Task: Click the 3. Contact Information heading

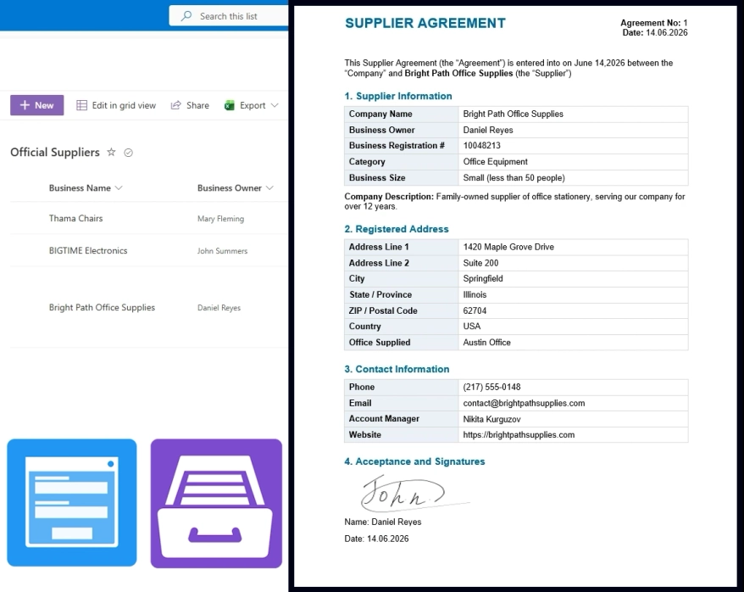Action: [x=397, y=369]
